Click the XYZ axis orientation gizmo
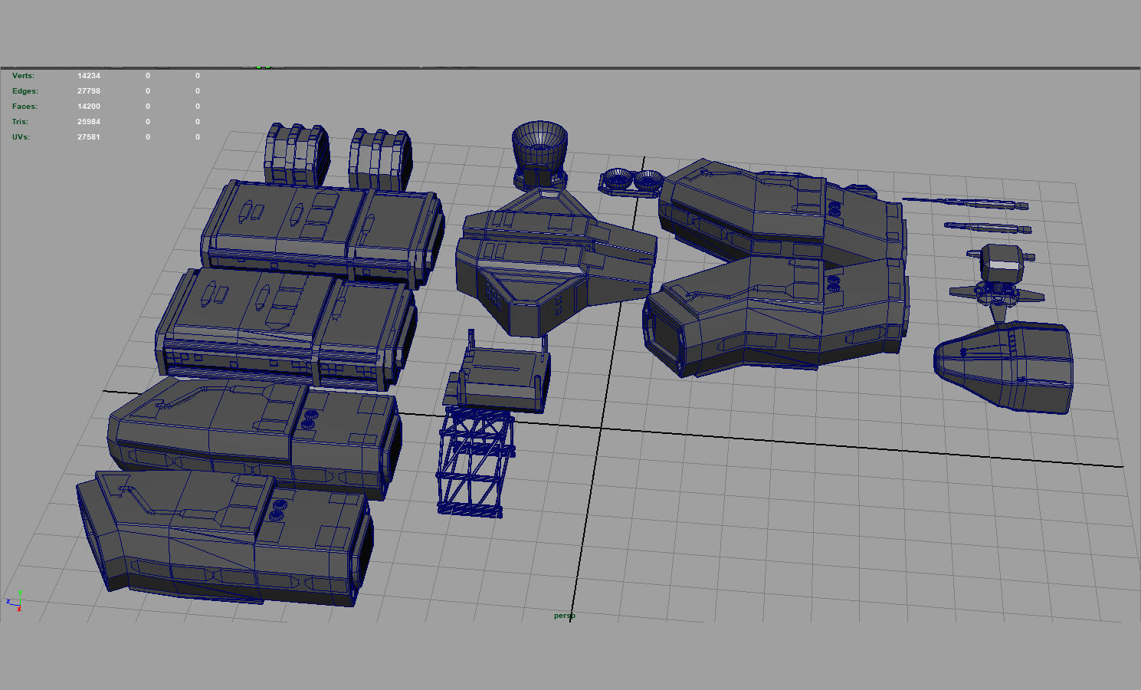The image size is (1141, 690). click(x=13, y=602)
